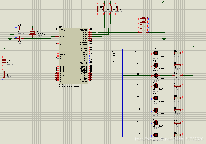Select ground symbol right of push buttons
This screenshot has width=206, height=144.
click(164, 39)
